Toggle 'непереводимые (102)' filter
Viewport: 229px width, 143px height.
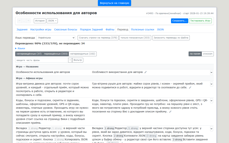pyautogui.click(x=82, y=54)
